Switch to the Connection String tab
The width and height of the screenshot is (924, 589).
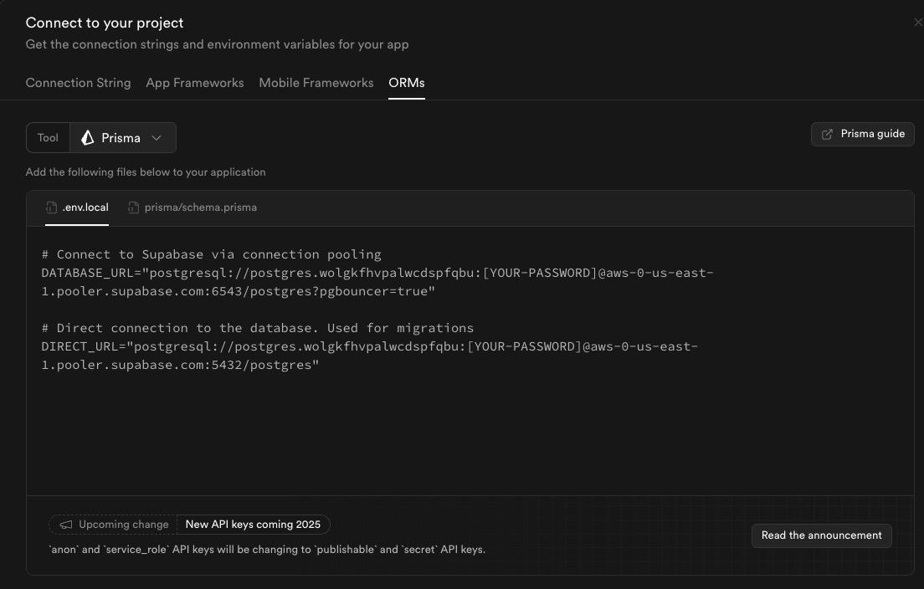[78, 83]
